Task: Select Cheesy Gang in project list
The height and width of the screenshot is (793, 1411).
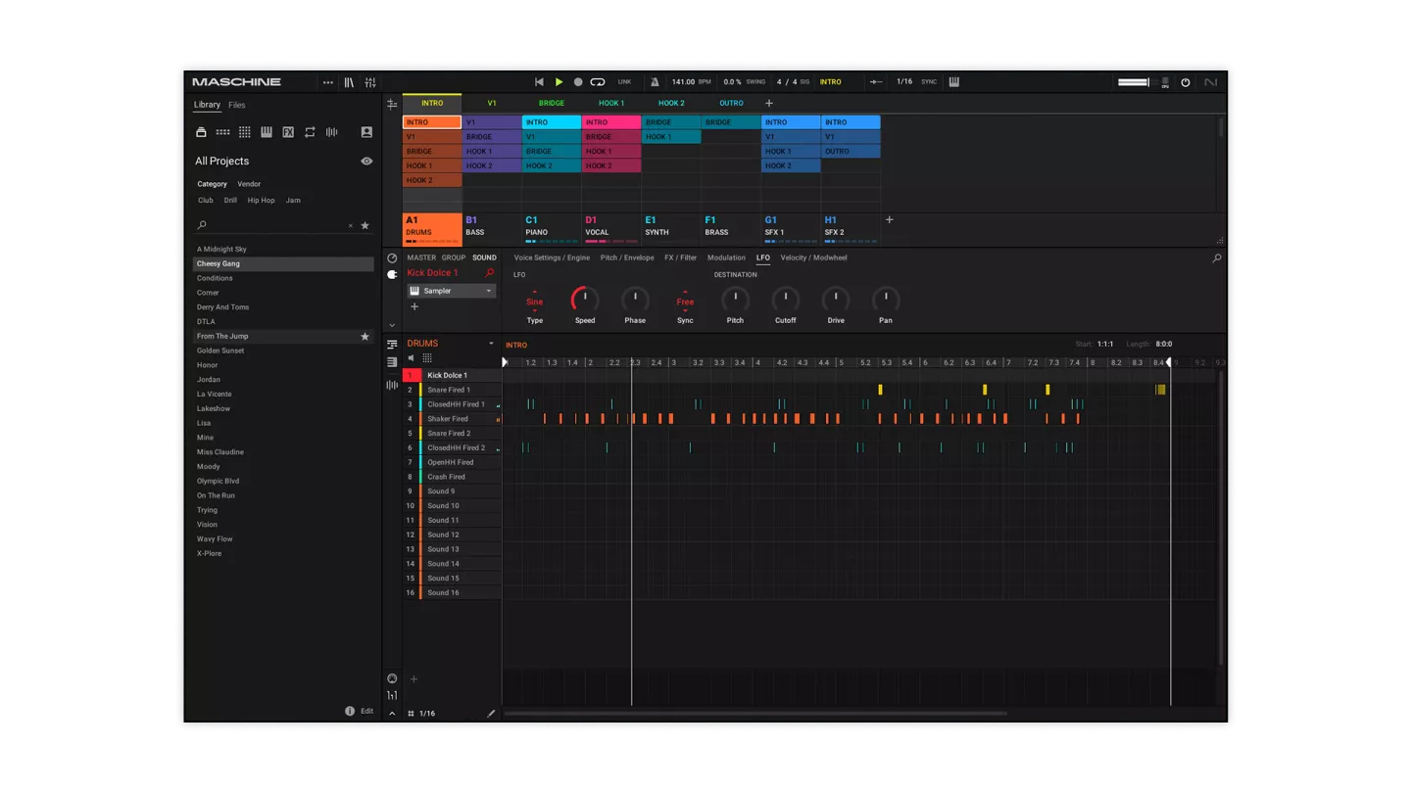Action: 219,264
